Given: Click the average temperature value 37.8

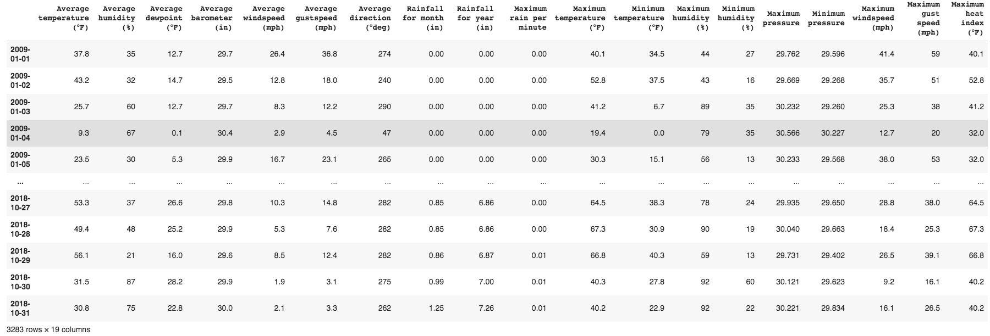Looking at the screenshot, I should click(x=81, y=54).
